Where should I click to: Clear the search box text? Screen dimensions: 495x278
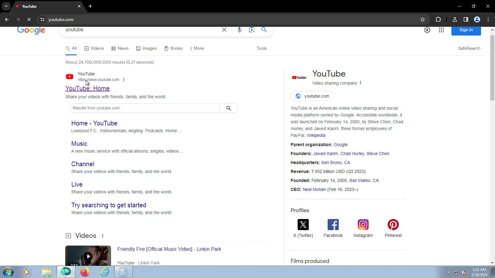click(224, 30)
